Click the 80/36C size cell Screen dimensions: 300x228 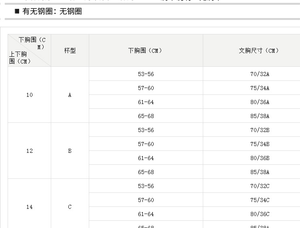[x=260, y=214]
